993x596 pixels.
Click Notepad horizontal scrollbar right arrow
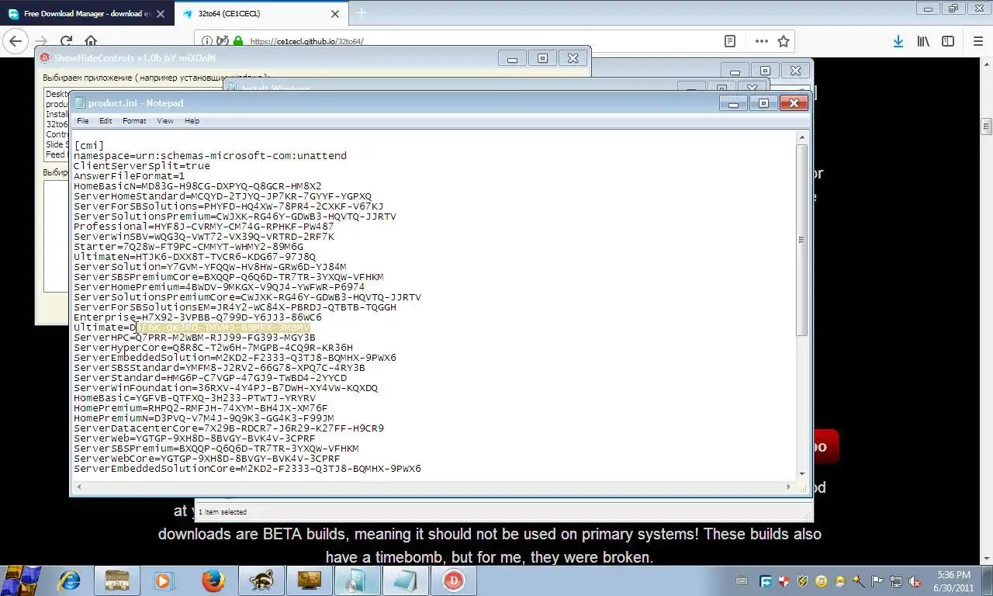click(788, 487)
